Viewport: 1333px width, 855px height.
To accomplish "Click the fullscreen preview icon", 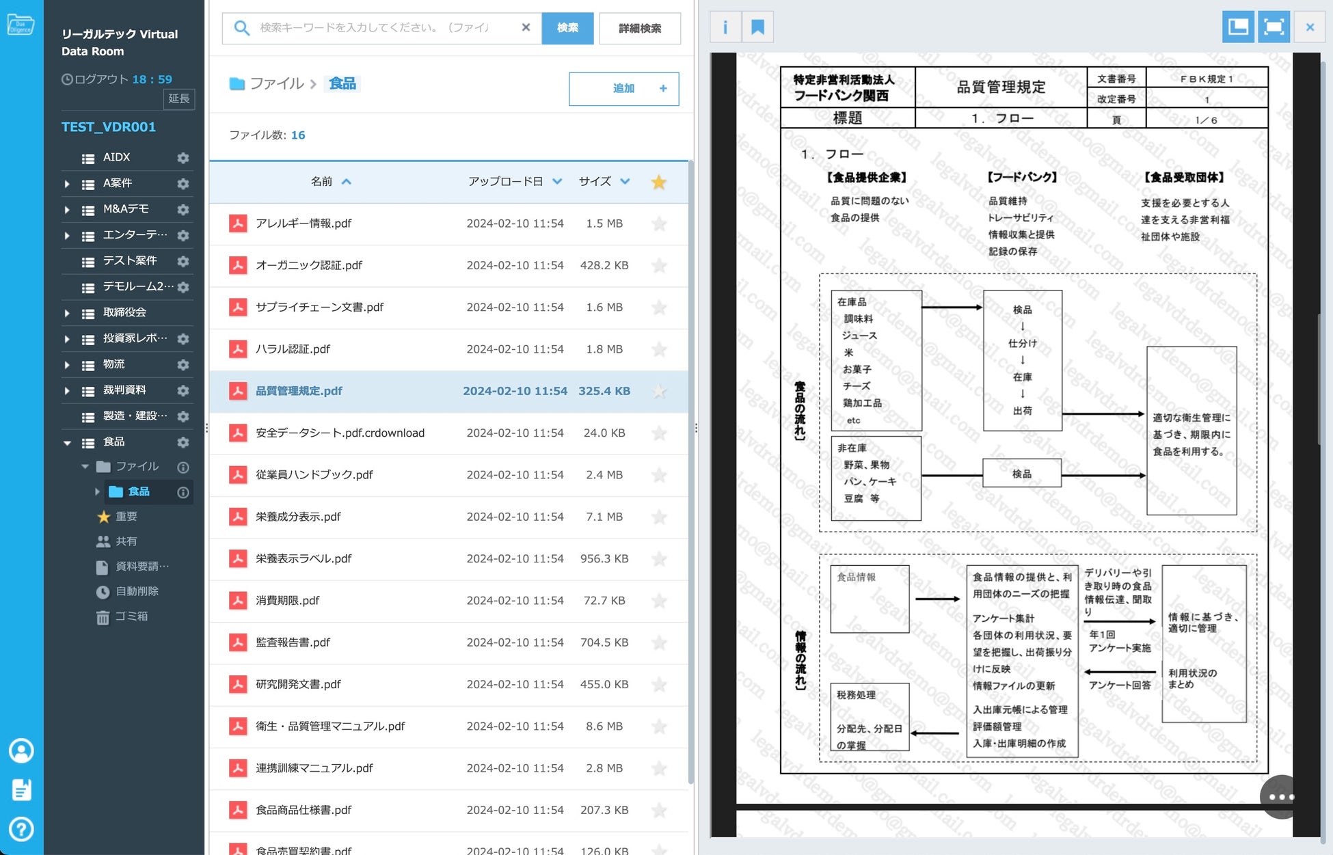I will click(x=1274, y=27).
